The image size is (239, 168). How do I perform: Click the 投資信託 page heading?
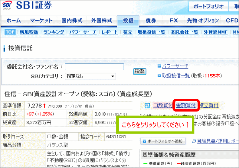pyautogui.click(x=20, y=48)
